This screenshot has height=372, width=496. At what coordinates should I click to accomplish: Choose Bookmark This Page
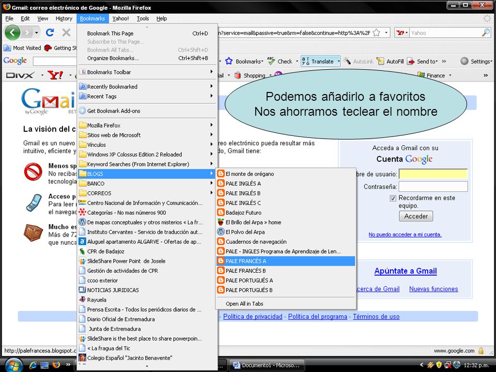[x=148, y=33]
